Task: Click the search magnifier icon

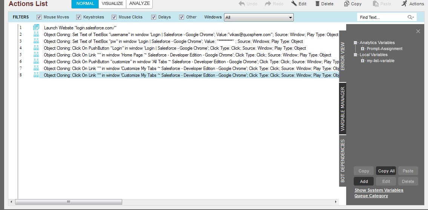Action: 410,17
